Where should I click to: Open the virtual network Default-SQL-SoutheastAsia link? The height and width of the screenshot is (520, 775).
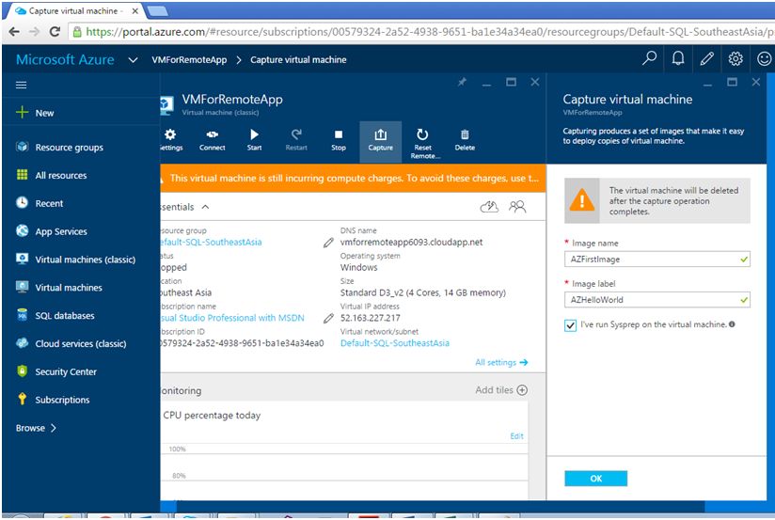(394, 343)
